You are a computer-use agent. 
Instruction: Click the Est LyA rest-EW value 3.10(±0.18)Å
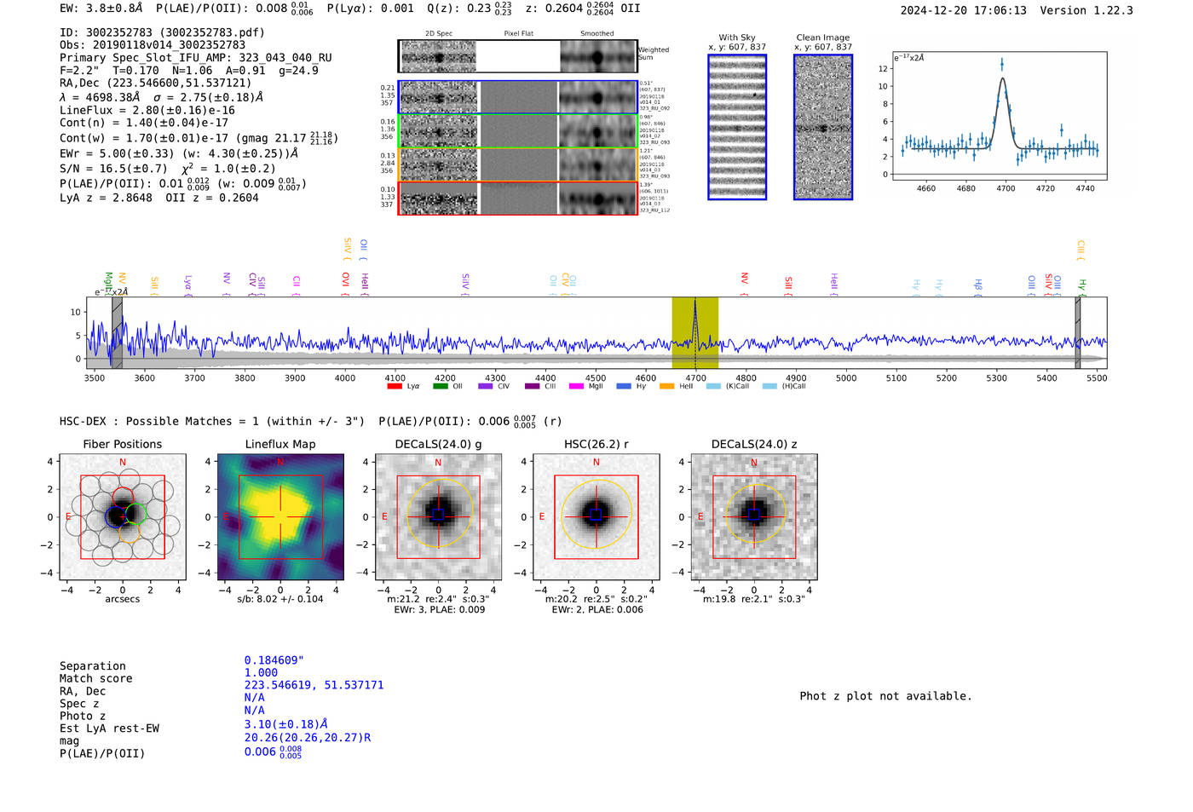pos(286,724)
